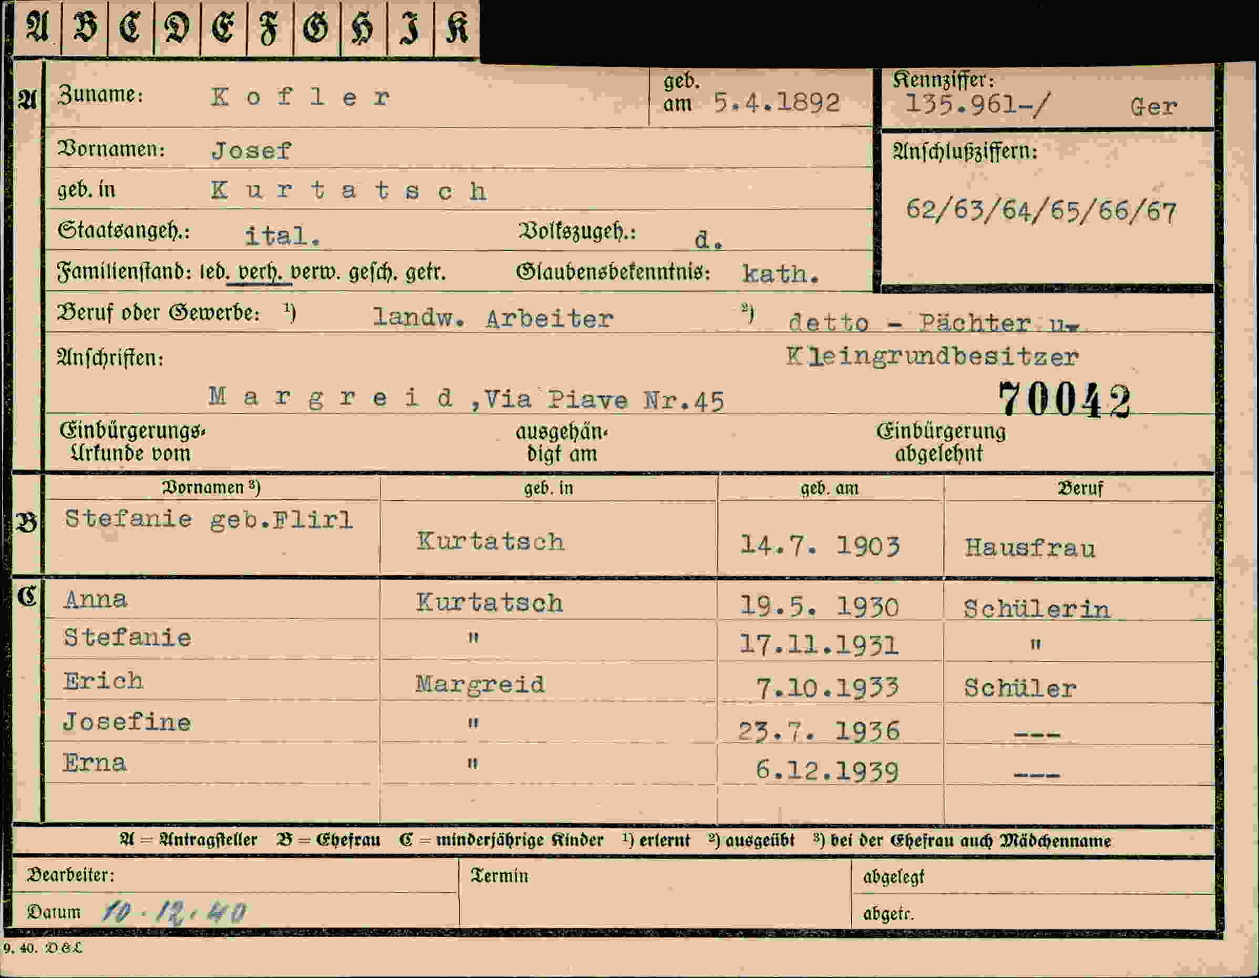Click the underlined marital status "verh."

(260, 272)
